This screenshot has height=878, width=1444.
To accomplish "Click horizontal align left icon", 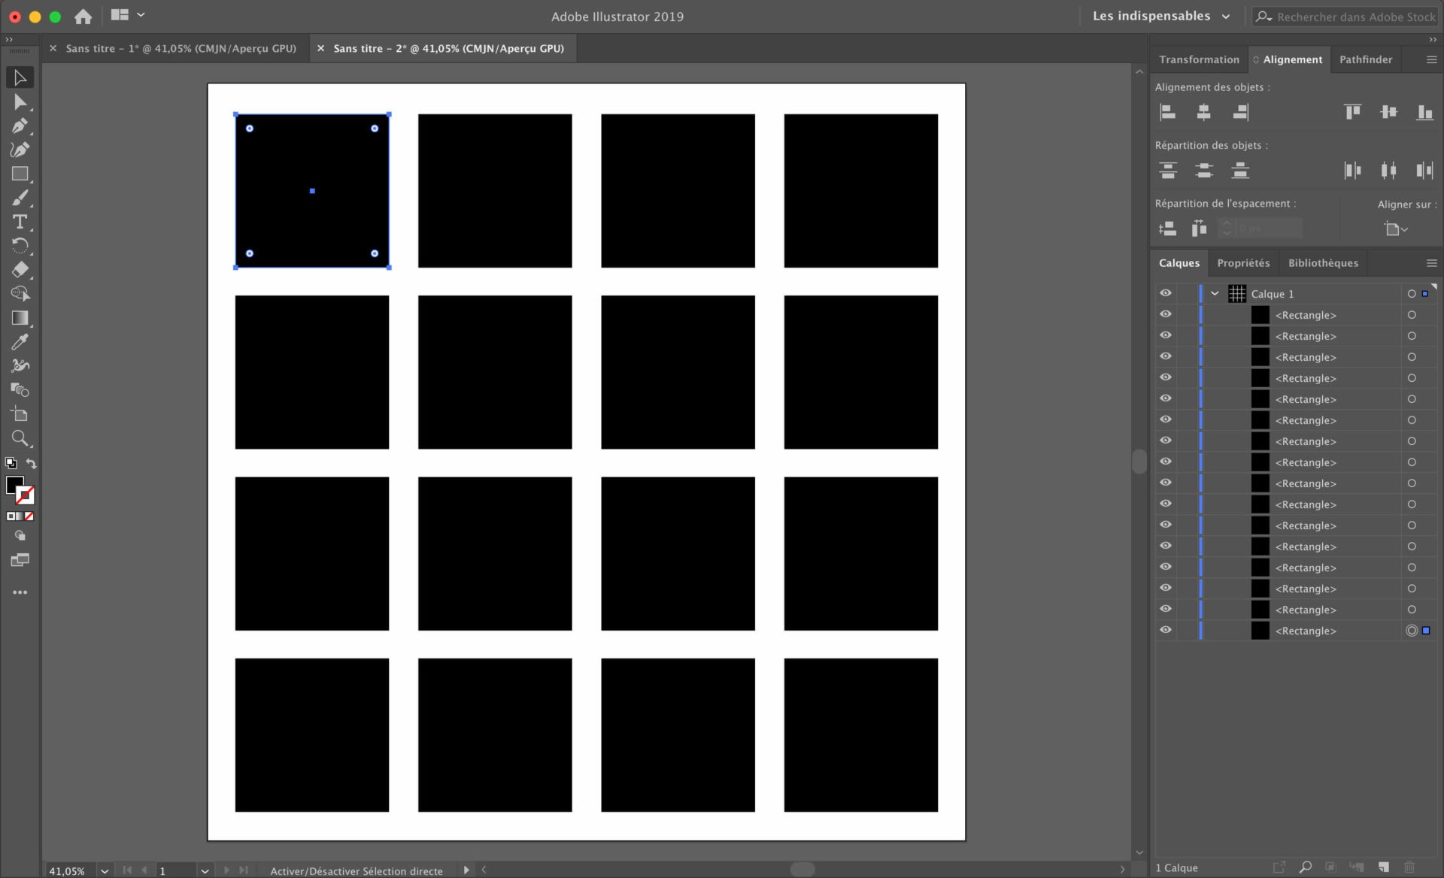I will 1167,113.
